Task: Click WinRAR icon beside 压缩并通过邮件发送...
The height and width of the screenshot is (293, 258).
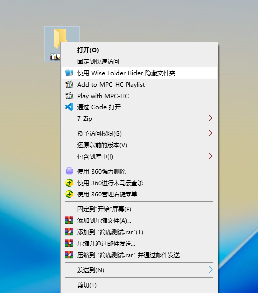Action: [69, 243]
